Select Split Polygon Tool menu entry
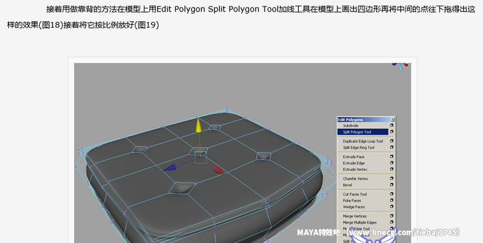Screen dimensions: 483x243 point(363,132)
